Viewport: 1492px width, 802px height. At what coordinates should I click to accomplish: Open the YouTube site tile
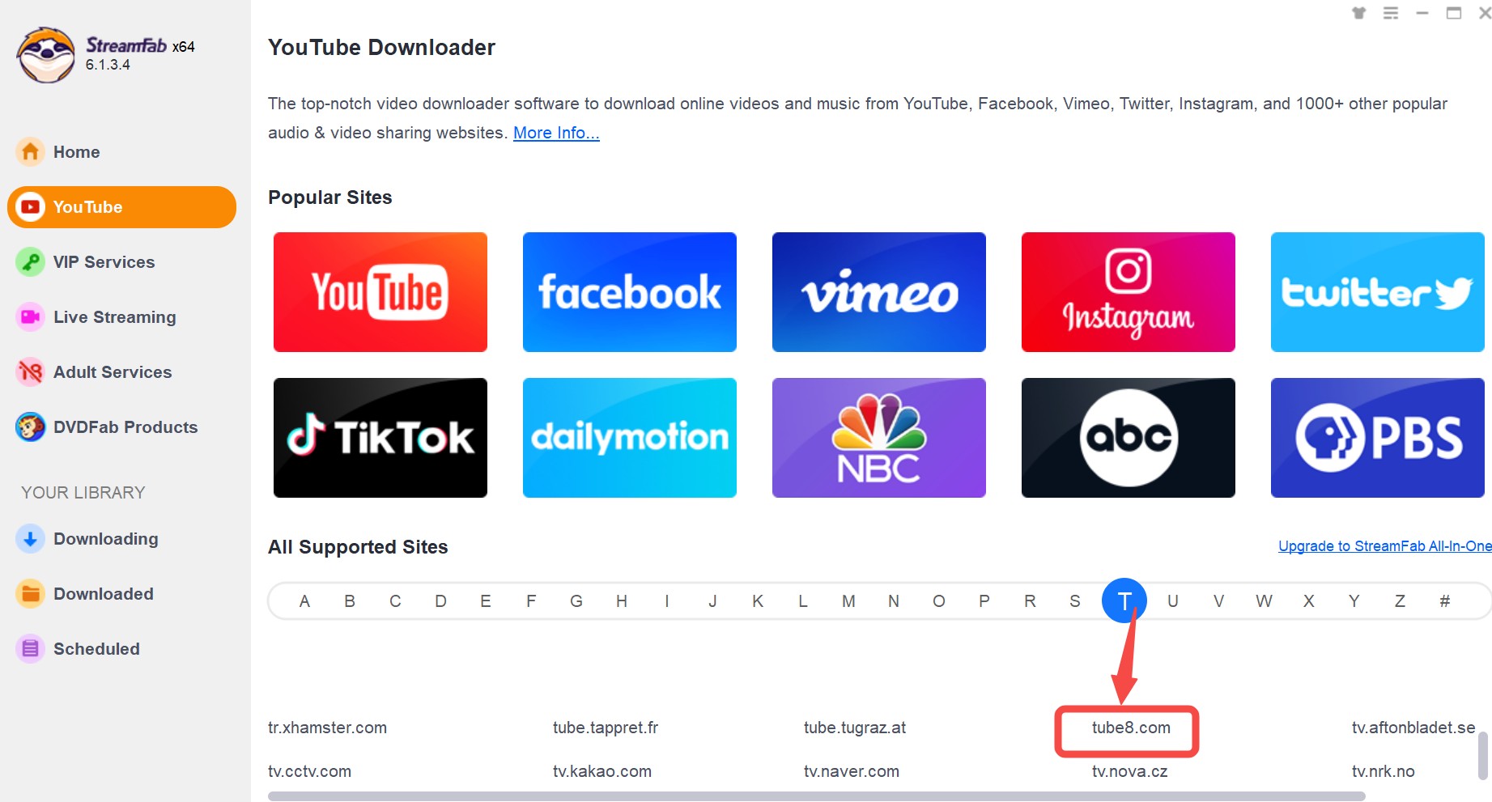380,292
